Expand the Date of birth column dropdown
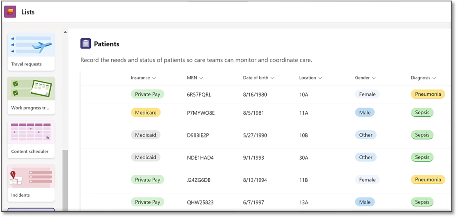457x217 pixels. 272,78
